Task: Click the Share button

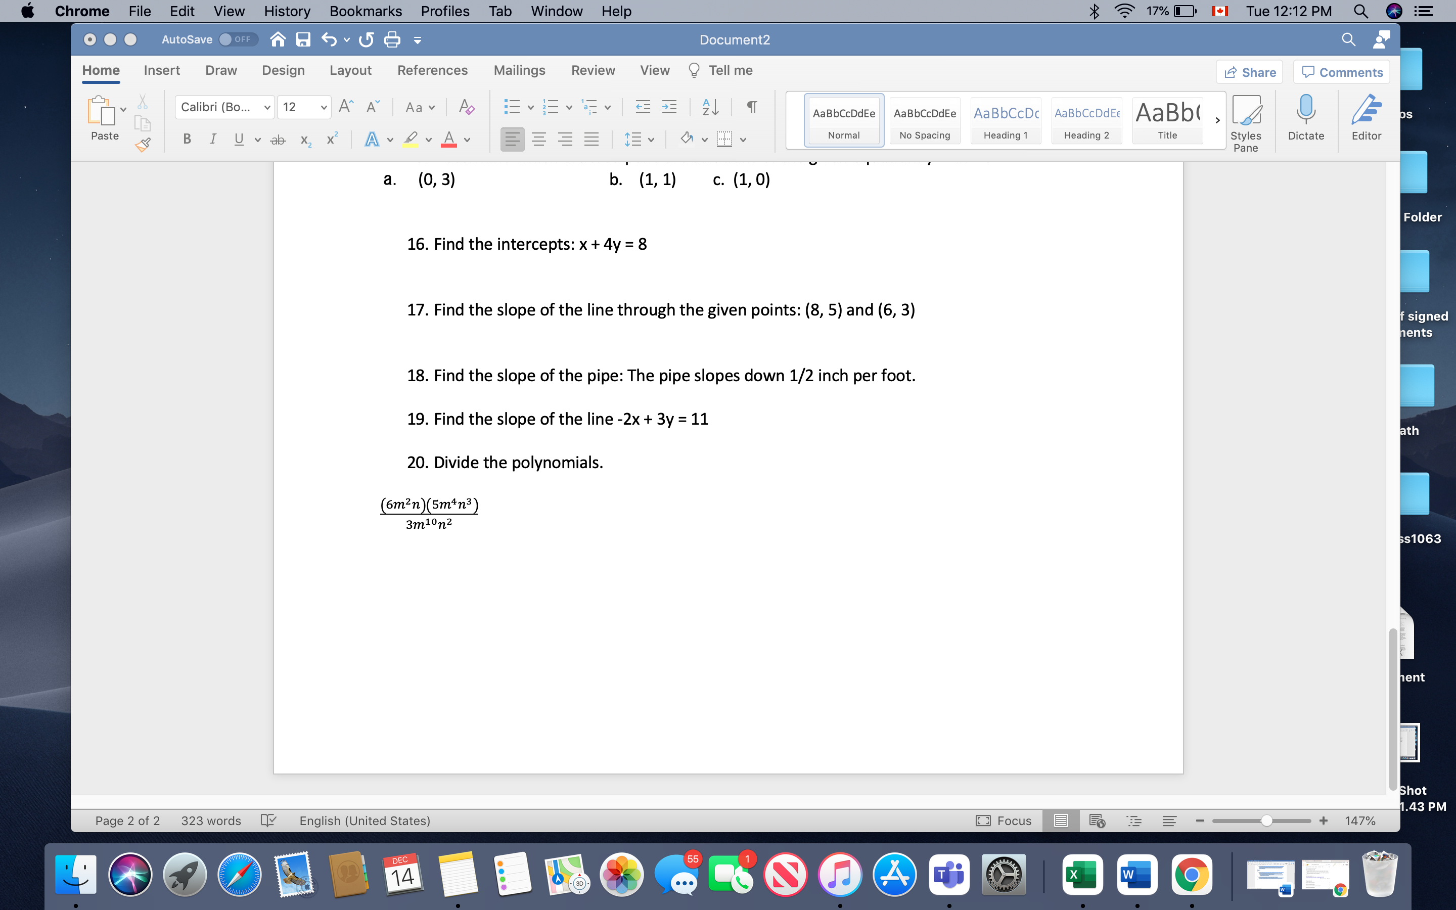Action: 1250,72
